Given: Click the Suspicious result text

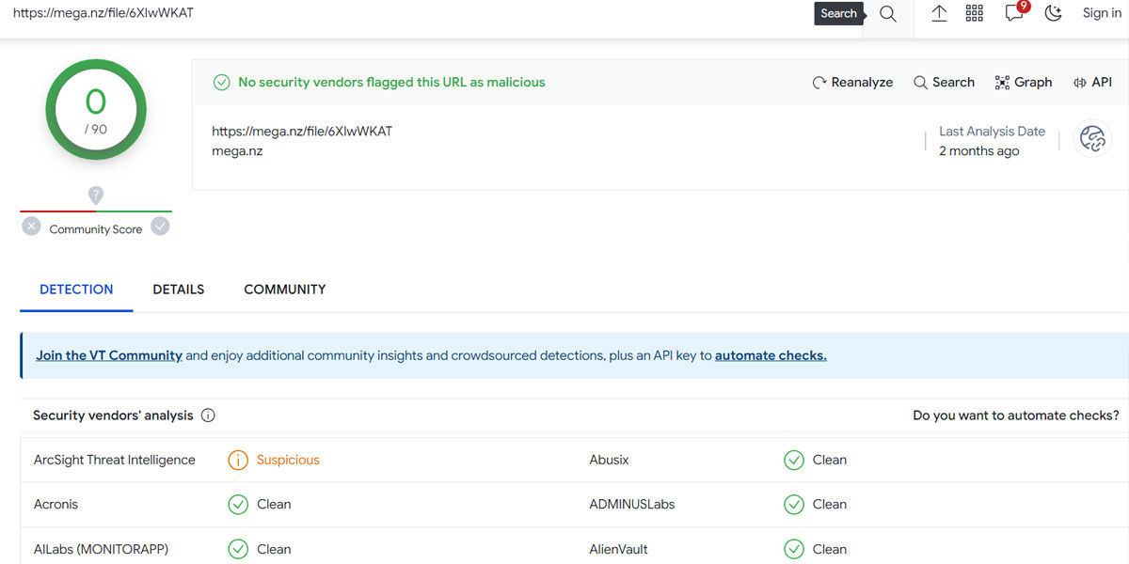Looking at the screenshot, I should point(288,461).
